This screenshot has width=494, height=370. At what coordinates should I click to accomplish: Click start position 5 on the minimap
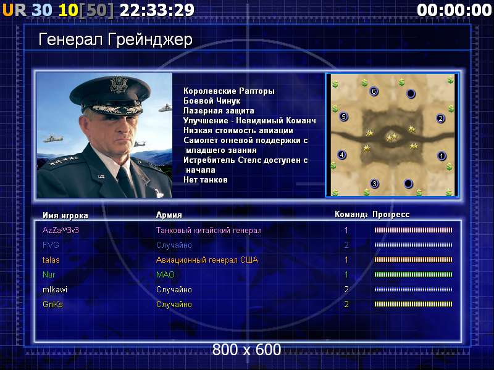[343, 117]
